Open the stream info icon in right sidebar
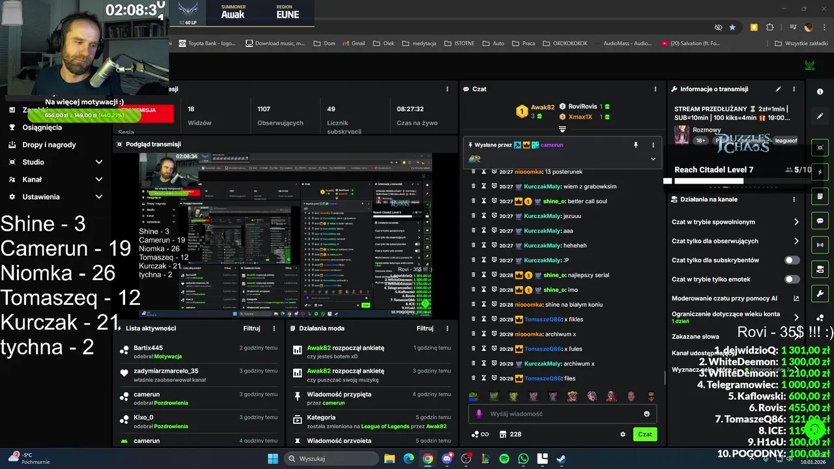Image resolution: width=834 pixels, height=469 pixels. tap(820, 92)
